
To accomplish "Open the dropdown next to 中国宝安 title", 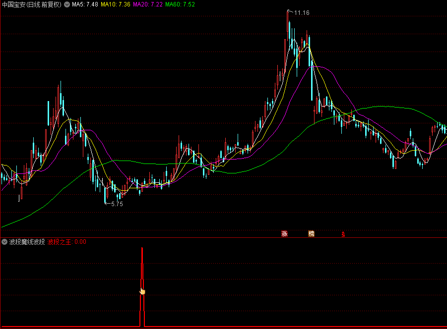I will coord(67,4).
